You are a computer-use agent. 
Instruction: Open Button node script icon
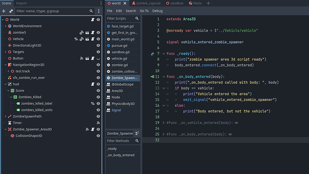point(93,58)
